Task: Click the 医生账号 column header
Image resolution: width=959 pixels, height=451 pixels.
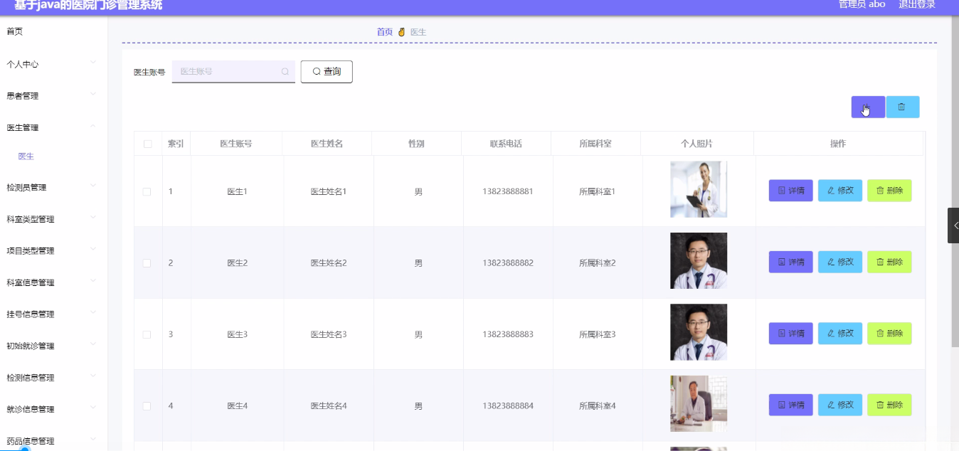Action: (236, 144)
